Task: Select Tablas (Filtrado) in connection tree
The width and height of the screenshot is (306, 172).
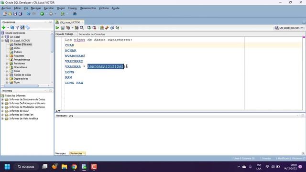Action: pyautogui.click(x=22, y=44)
